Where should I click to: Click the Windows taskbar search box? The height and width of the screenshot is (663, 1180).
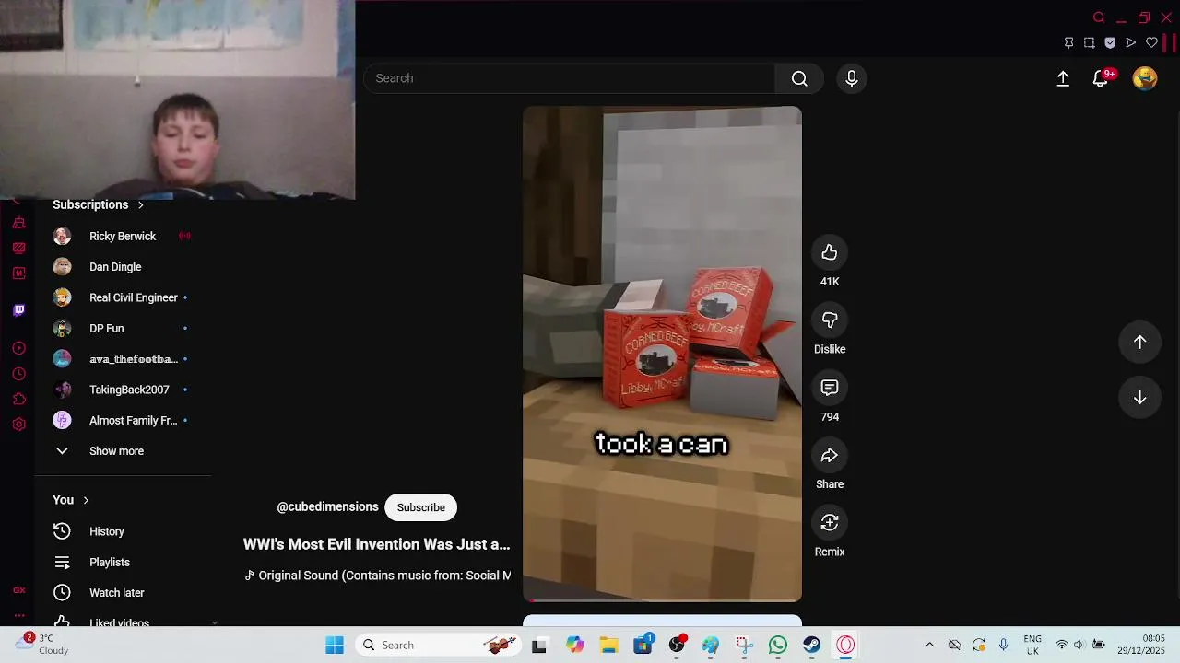click(438, 645)
